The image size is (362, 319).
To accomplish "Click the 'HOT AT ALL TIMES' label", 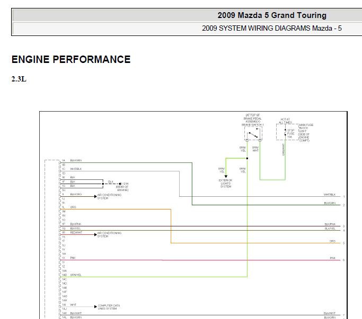I will pos(285,121).
